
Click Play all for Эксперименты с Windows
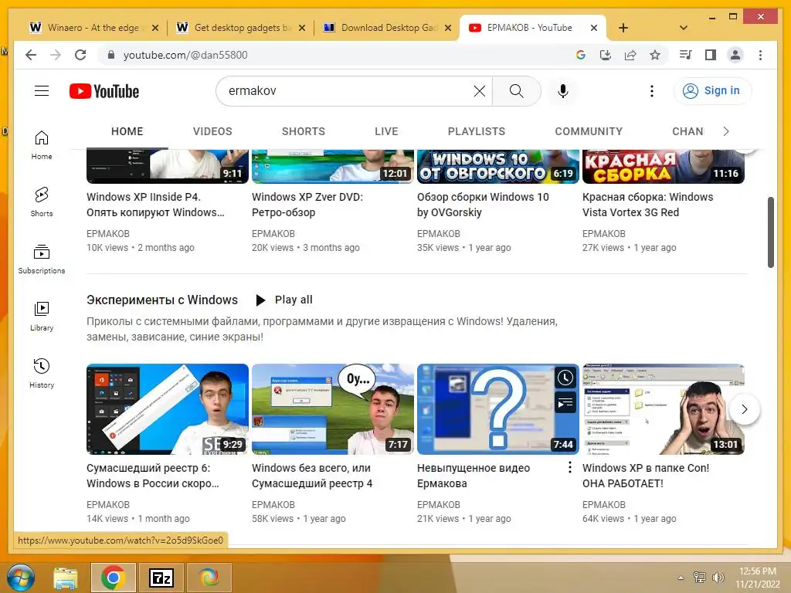[x=284, y=300]
